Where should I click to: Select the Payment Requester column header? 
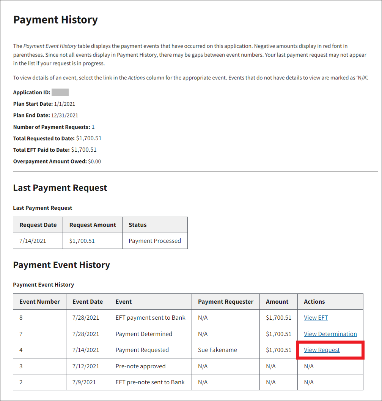pyautogui.click(x=225, y=302)
